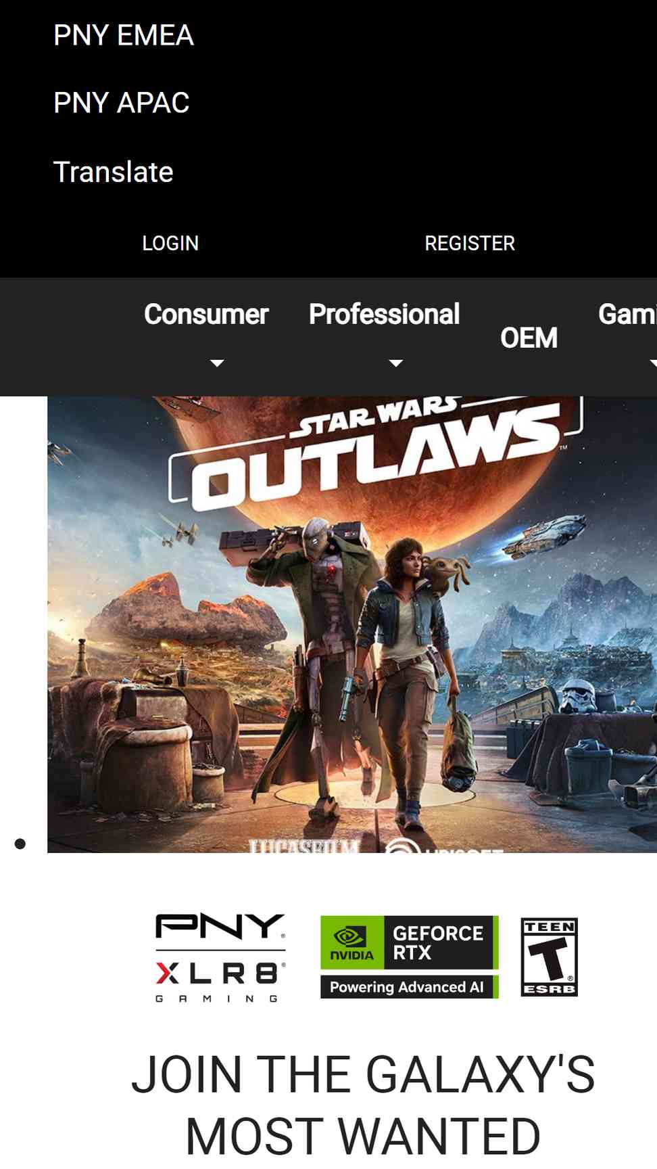Expand the Gaming dropdown arrow
Image resolution: width=657 pixels, height=1169 pixels.
(x=653, y=363)
